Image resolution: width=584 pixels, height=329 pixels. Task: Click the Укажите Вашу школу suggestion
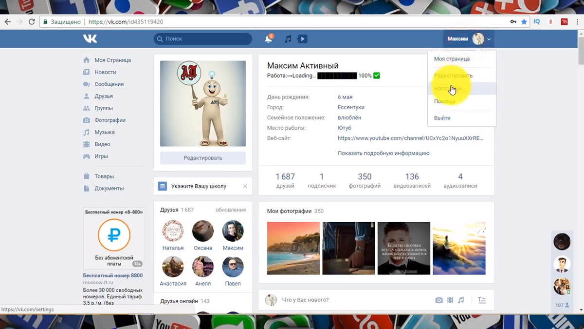pos(199,186)
